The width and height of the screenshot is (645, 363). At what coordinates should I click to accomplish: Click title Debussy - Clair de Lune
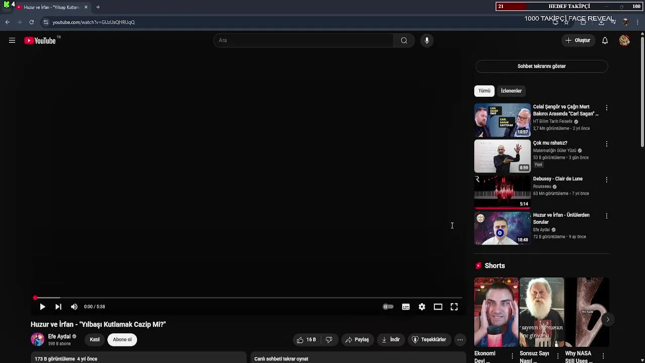click(558, 179)
